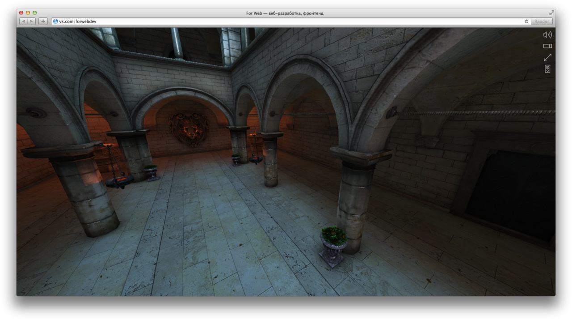This screenshot has height=320, width=572.
Task: Reload the page with the refresh arrow
Action: point(527,21)
